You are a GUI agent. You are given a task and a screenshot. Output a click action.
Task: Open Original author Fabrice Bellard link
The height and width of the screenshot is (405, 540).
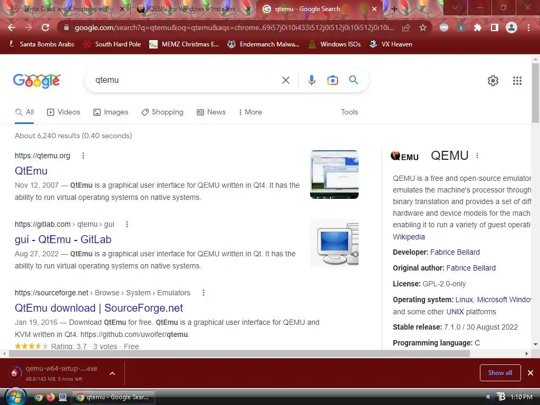(471, 268)
